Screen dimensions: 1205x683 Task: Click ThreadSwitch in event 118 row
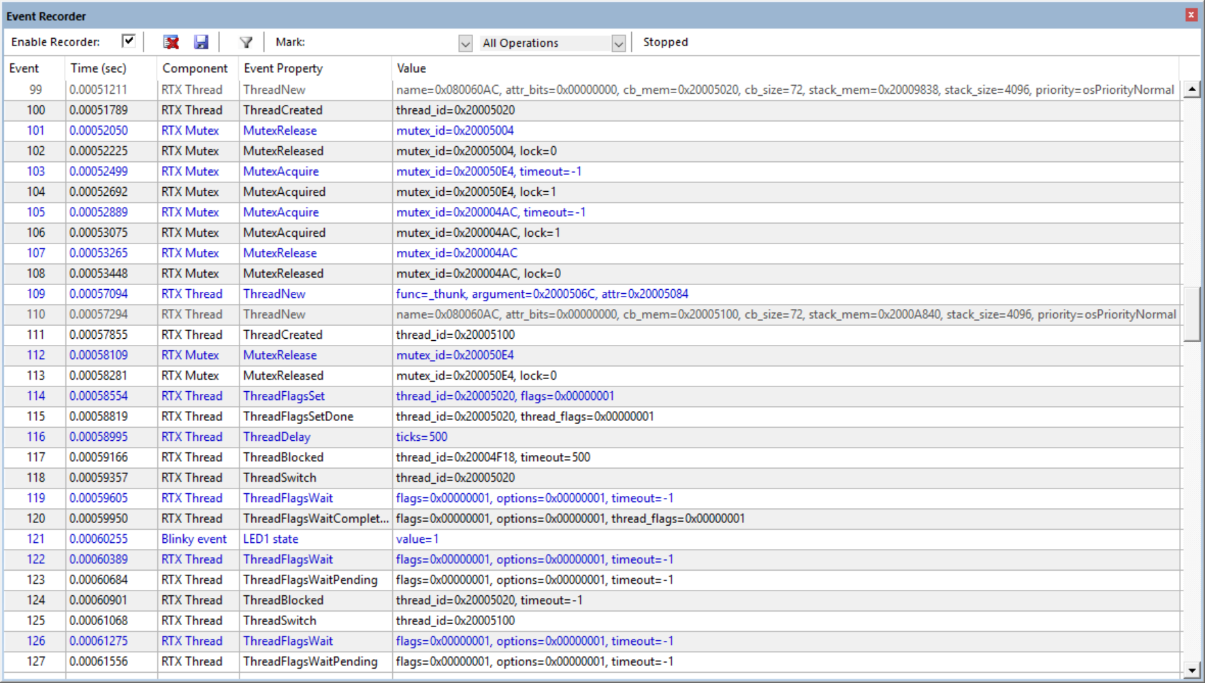(280, 478)
